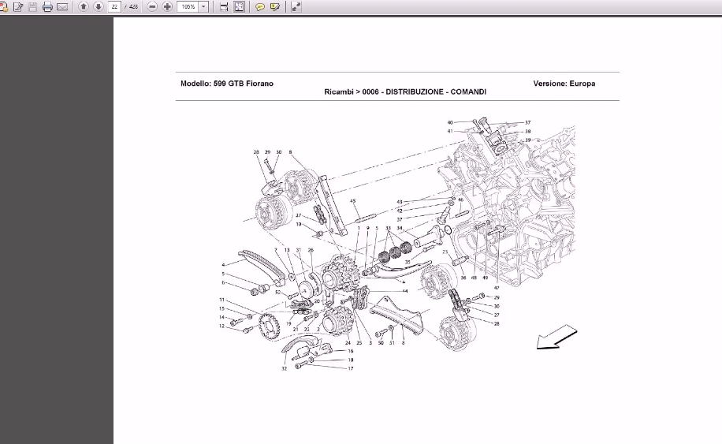This screenshot has height=444, width=722.
Task: Zoom out with the minus button
Action: pos(152,6)
